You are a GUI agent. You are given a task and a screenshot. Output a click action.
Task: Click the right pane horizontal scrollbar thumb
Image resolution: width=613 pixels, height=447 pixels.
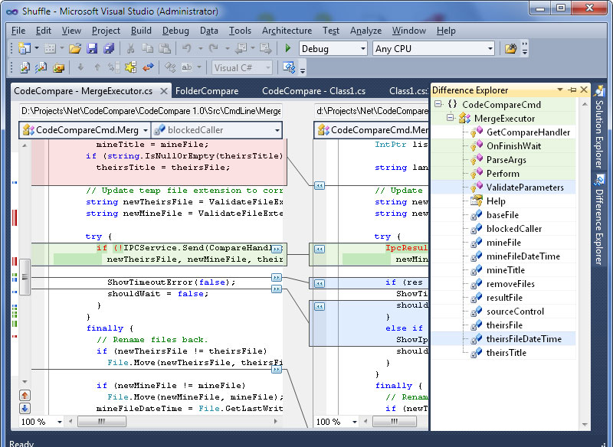[x=394, y=421]
